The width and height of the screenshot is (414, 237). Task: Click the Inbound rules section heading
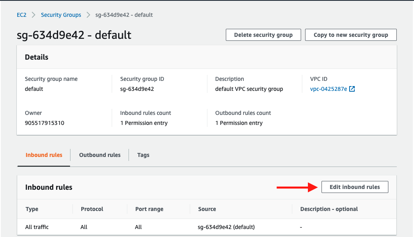pos(49,187)
